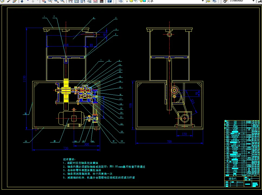Expand the layer list dropdown arrow

(203, 1)
